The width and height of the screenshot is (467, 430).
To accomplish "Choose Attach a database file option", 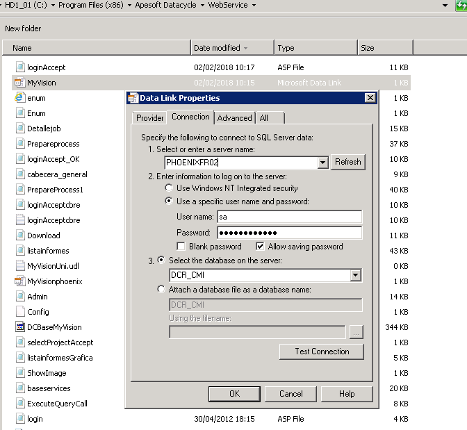I will (x=162, y=289).
